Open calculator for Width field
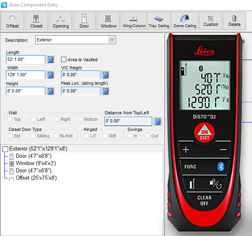The height and width of the screenshot is (236, 252). (x=50, y=75)
